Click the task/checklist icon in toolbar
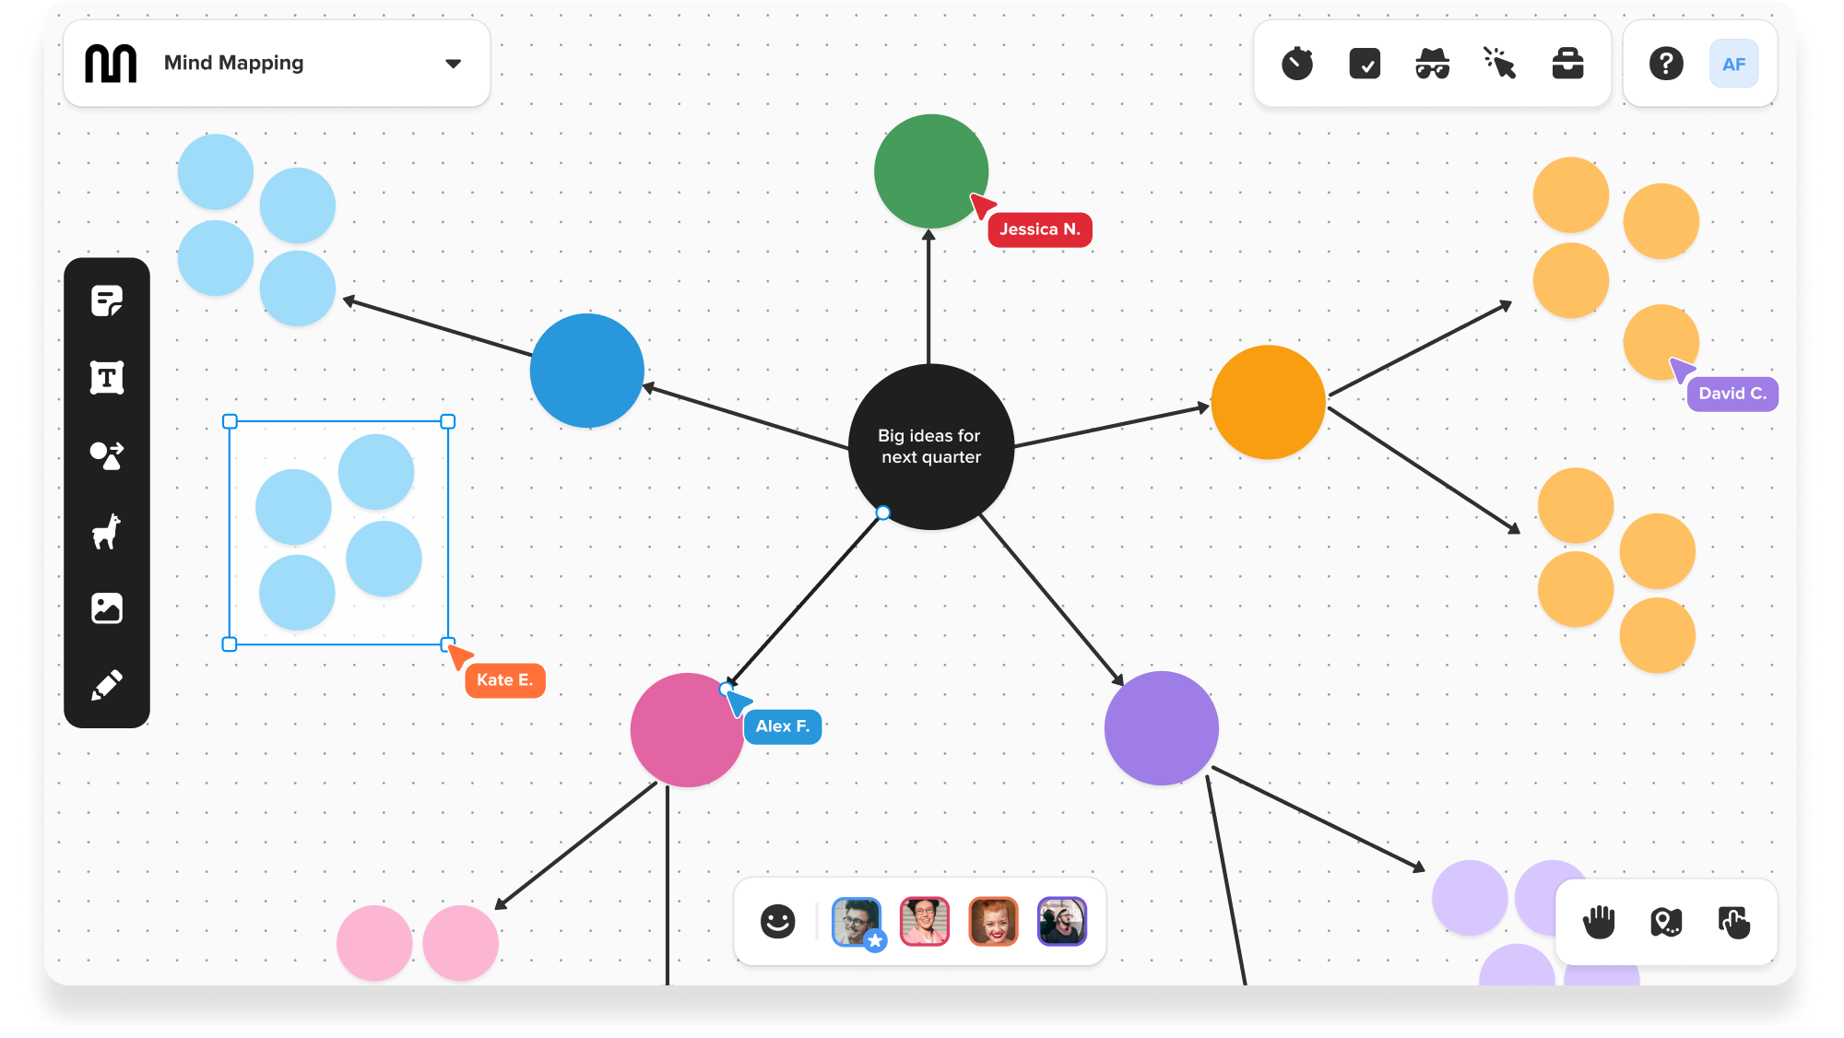Image resolution: width=1844 pixels, height=1038 pixels. [1365, 64]
